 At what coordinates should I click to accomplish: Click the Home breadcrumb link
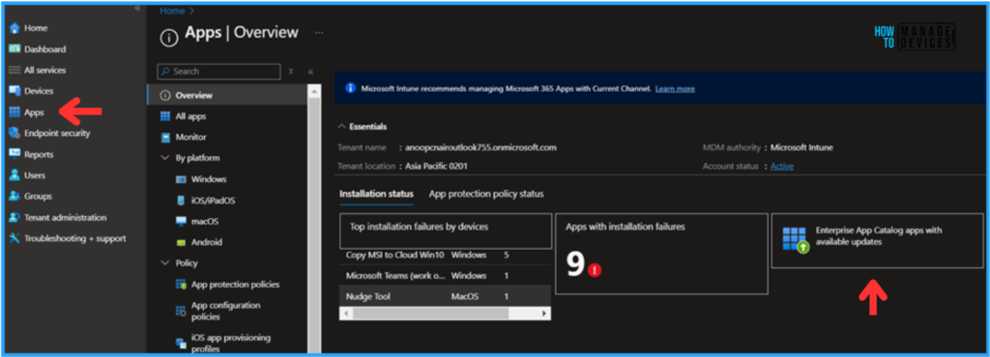[x=172, y=11]
